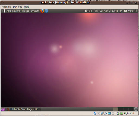Launch Firefox from the top panel
Image resolution: width=139 pixels, height=116 pixels.
point(42,11)
